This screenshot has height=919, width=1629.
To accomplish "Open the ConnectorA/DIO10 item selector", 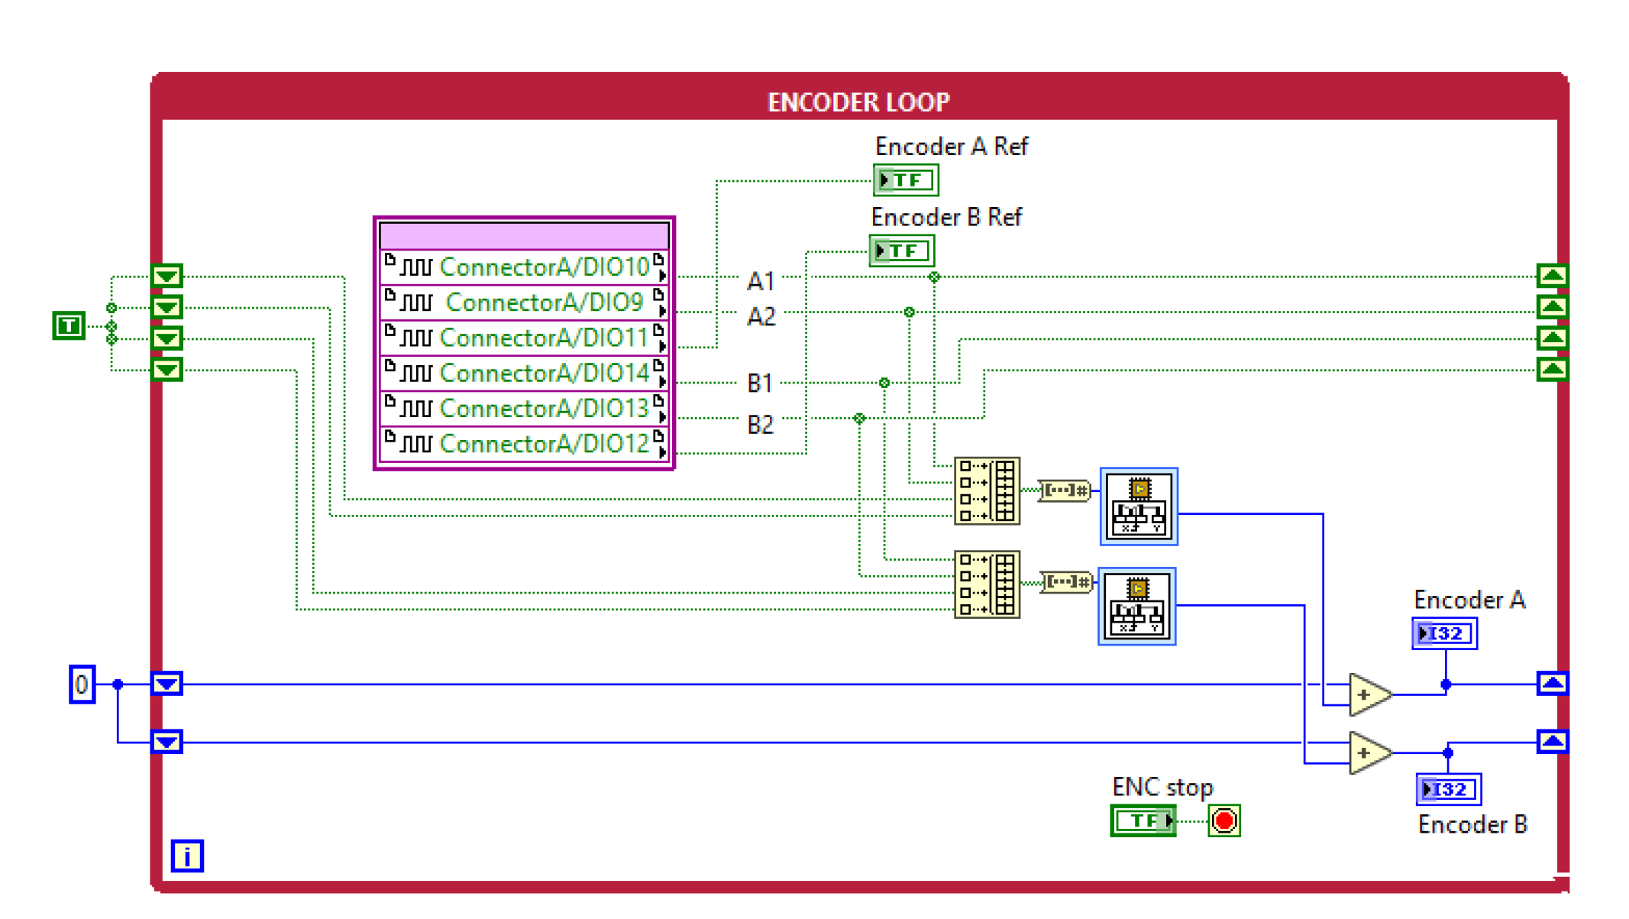I will [x=544, y=267].
